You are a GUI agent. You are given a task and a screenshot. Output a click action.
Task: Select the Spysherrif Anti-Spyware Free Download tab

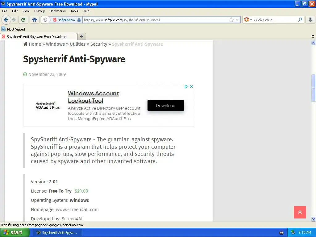point(38,36)
